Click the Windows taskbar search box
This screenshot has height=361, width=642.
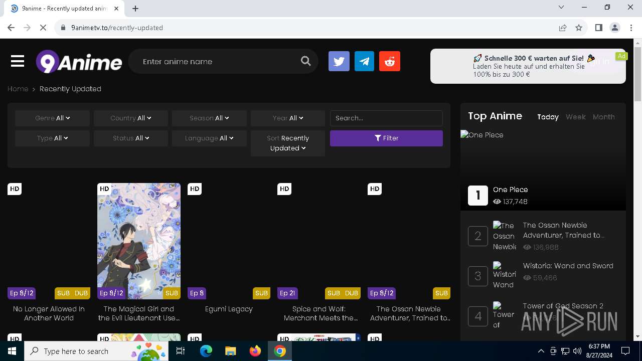click(x=97, y=351)
